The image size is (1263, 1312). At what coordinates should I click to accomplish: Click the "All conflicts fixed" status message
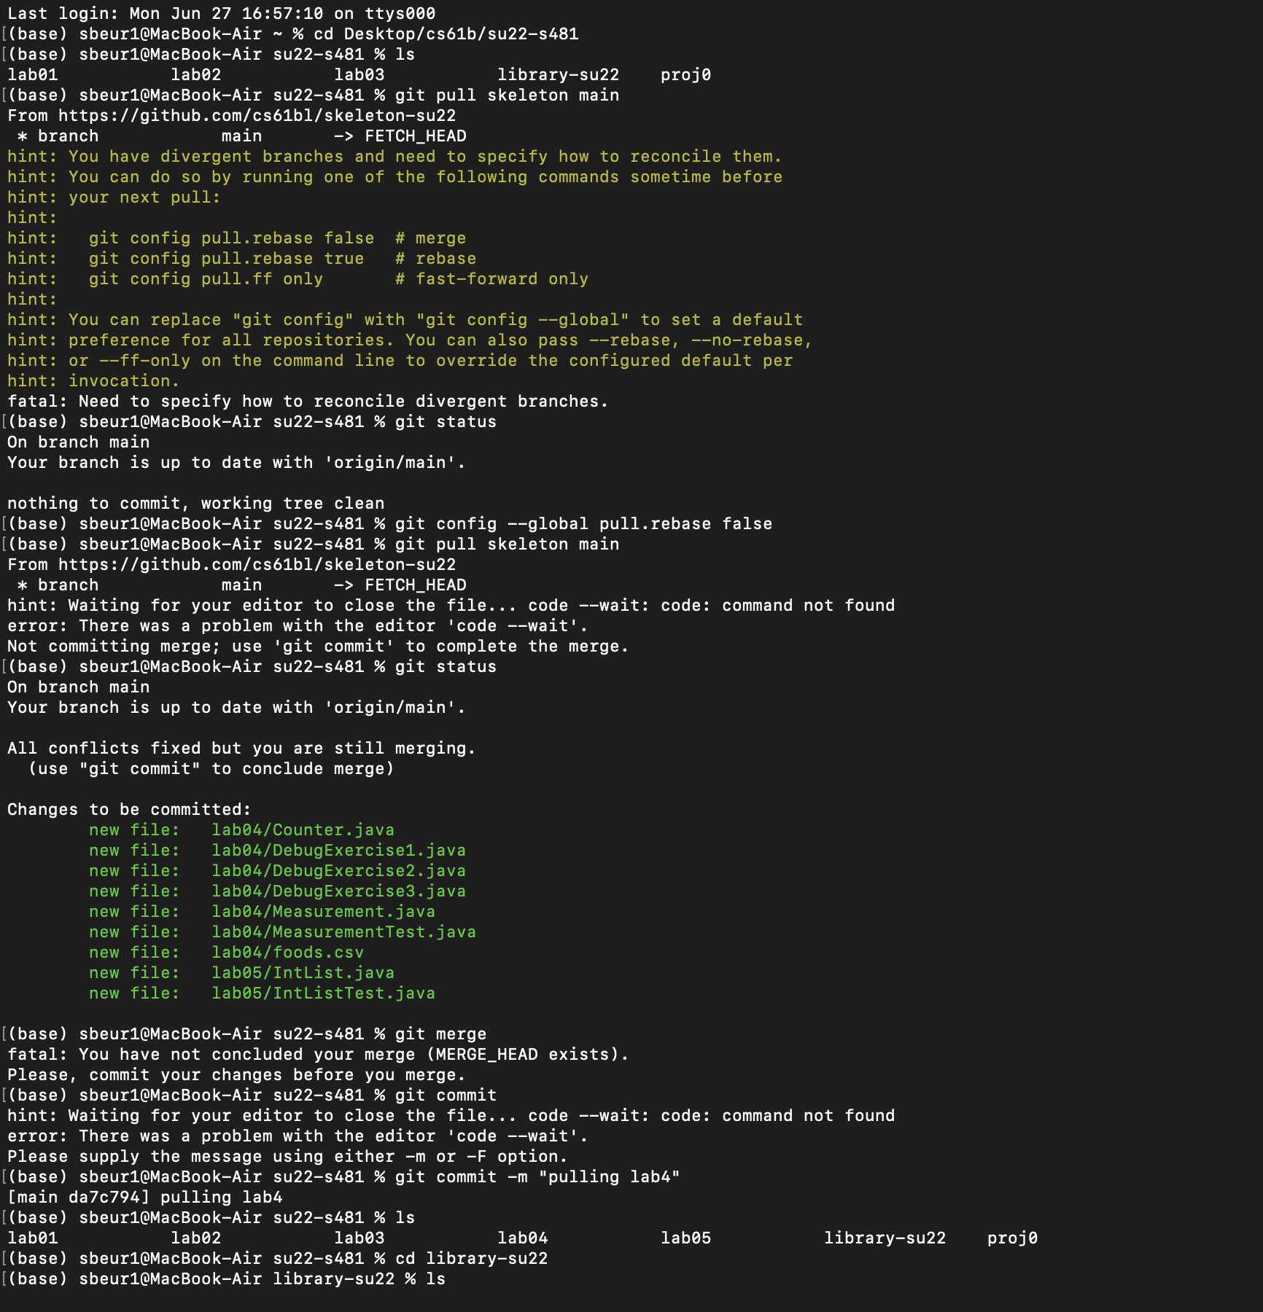241,749
